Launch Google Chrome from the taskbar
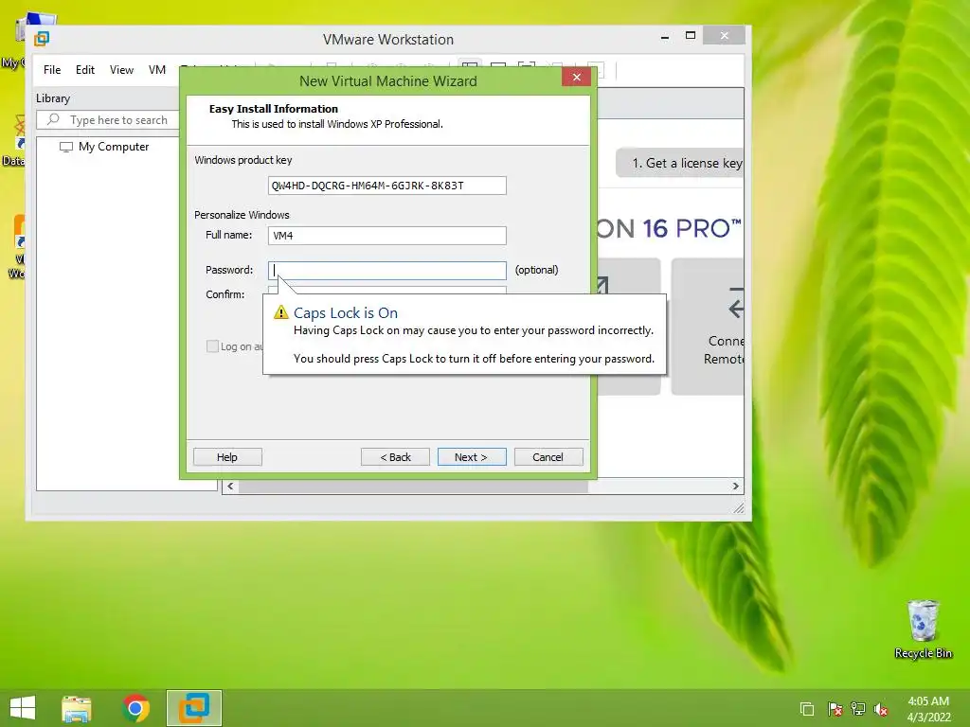This screenshot has width=970, height=727. pos(135,708)
